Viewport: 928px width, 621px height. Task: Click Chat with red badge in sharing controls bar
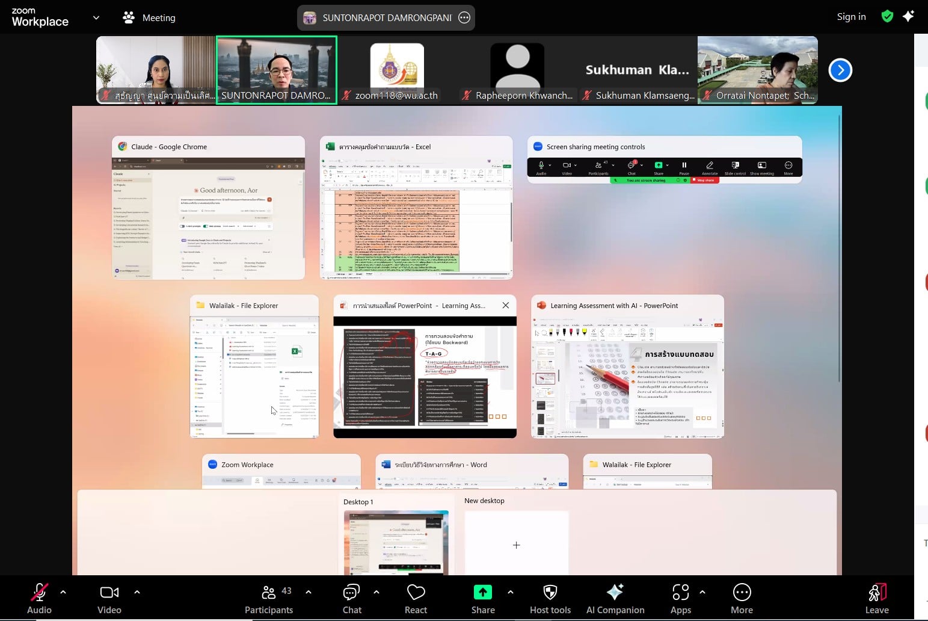(631, 167)
